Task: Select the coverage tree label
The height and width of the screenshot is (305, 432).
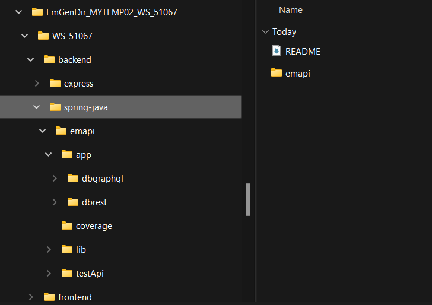Action: point(94,226)
